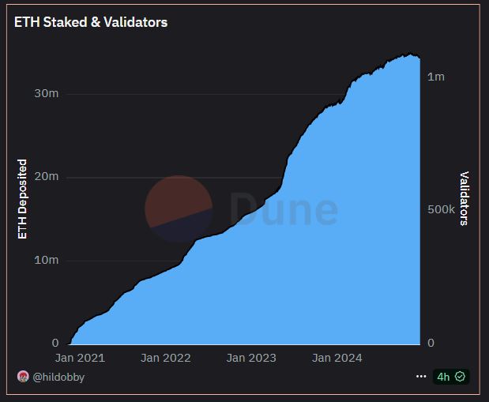The height and width of the screenshot is (402, 489).
Task: Click the 30m left axis tick label
Action: pos(47,93)
